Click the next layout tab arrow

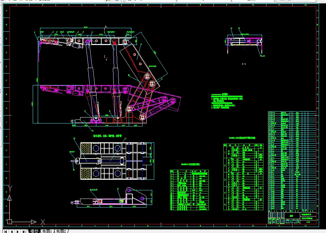(18, 231)
